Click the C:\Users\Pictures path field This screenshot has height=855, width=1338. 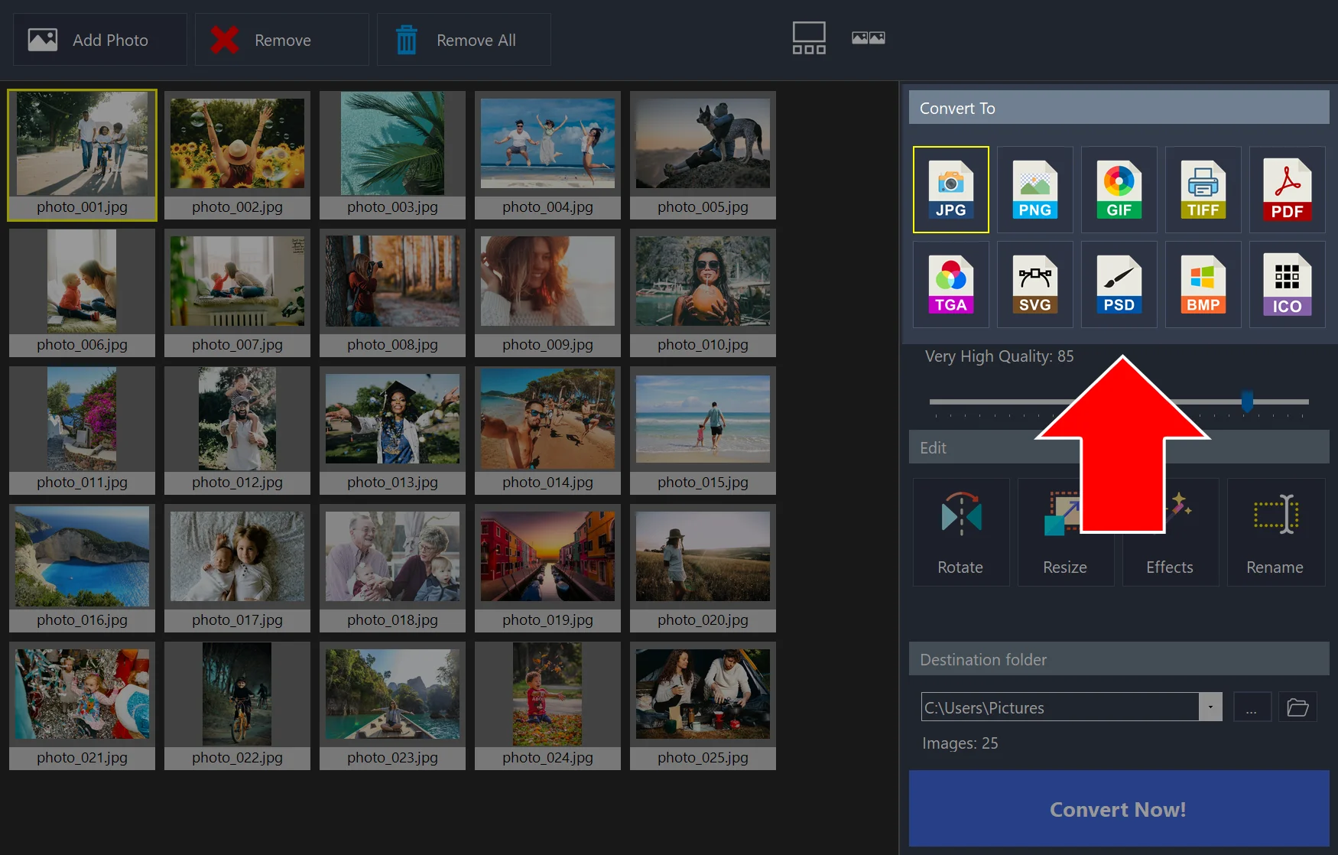(1060, 707)
